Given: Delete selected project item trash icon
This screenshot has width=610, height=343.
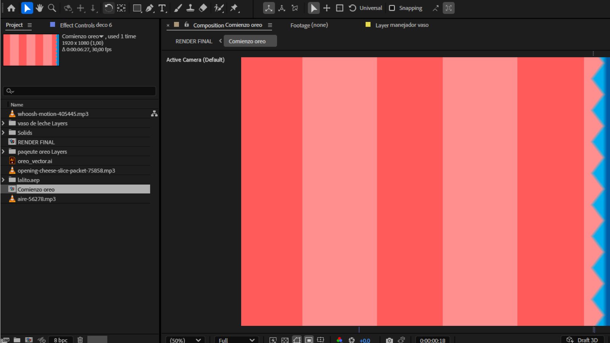Looking at the screenshot, I should point(80,340).
